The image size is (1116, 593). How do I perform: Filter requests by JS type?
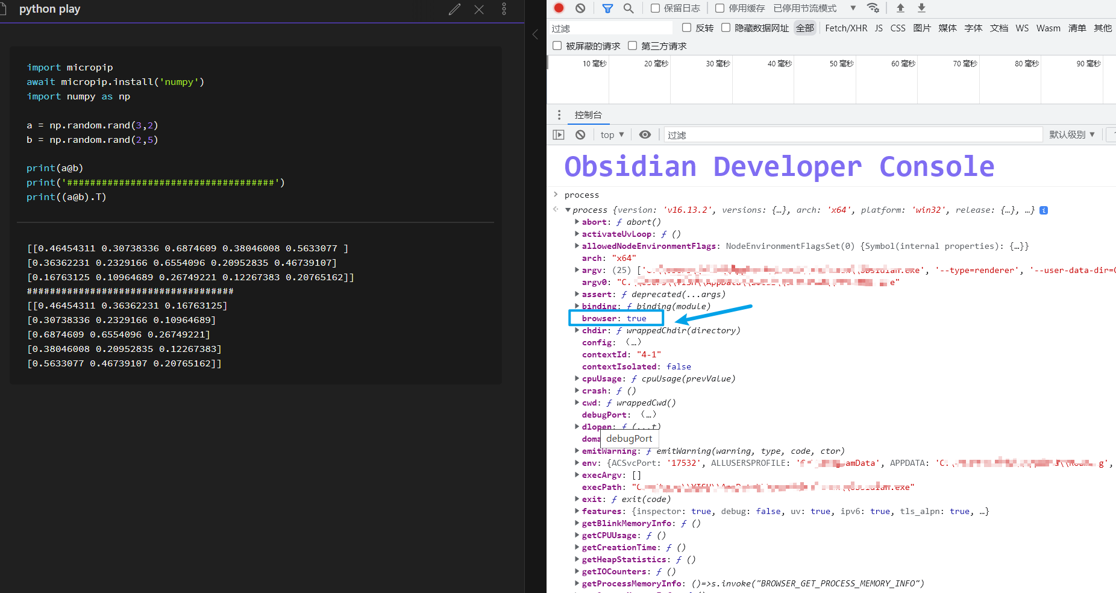[x=879, y=28]
